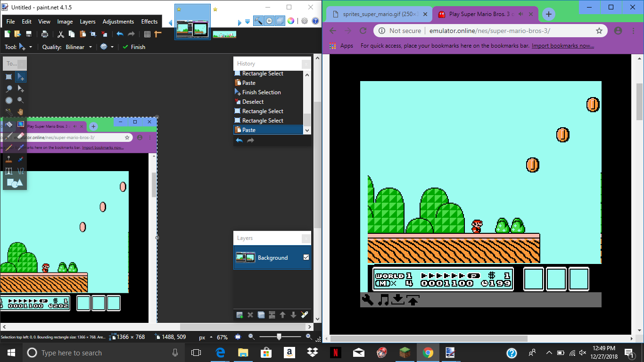Image resolution: width=644 pixels, height=362 pixels.
Task: Click the zoom out magnifier in status bar
Action: [x=251, y=337]
